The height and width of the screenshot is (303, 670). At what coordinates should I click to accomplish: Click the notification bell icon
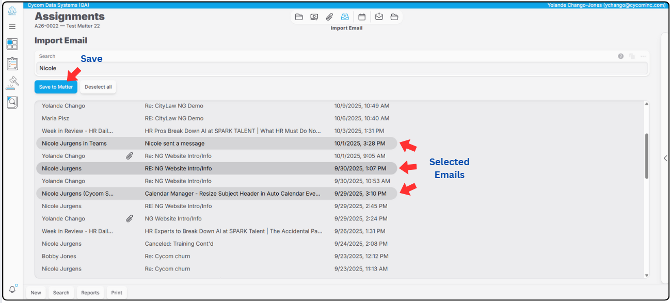pos(13,290)
